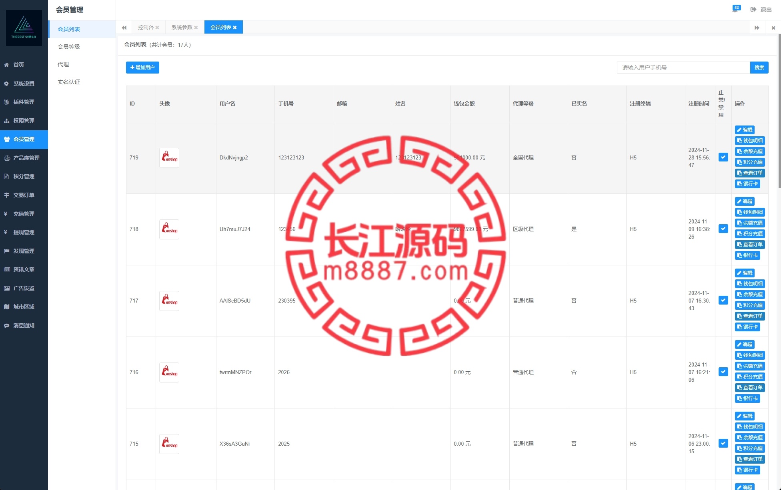This screenshot has width=781, height=490.
Task: Toggle the status checkbox for user 718
Action: pos(723,229)
